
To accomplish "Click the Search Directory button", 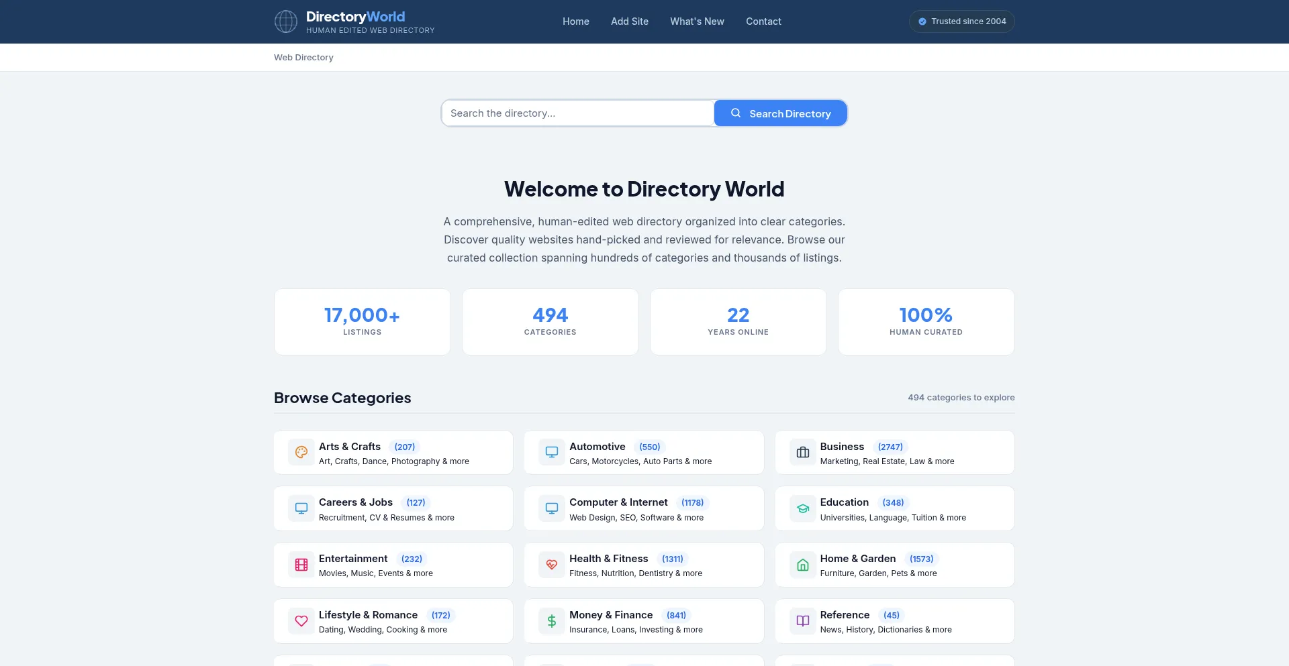I will [x=780, y=113].
